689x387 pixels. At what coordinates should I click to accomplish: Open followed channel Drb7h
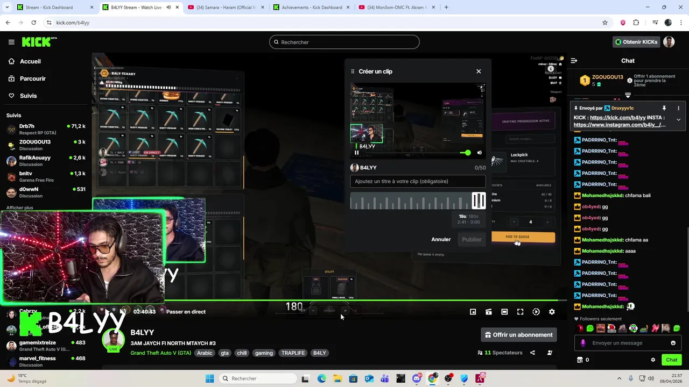(46, 130)
